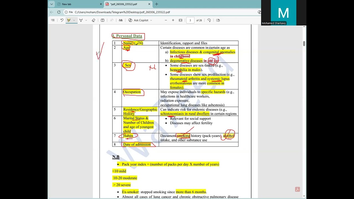Open the table of contents sidebar

point(53,20)
